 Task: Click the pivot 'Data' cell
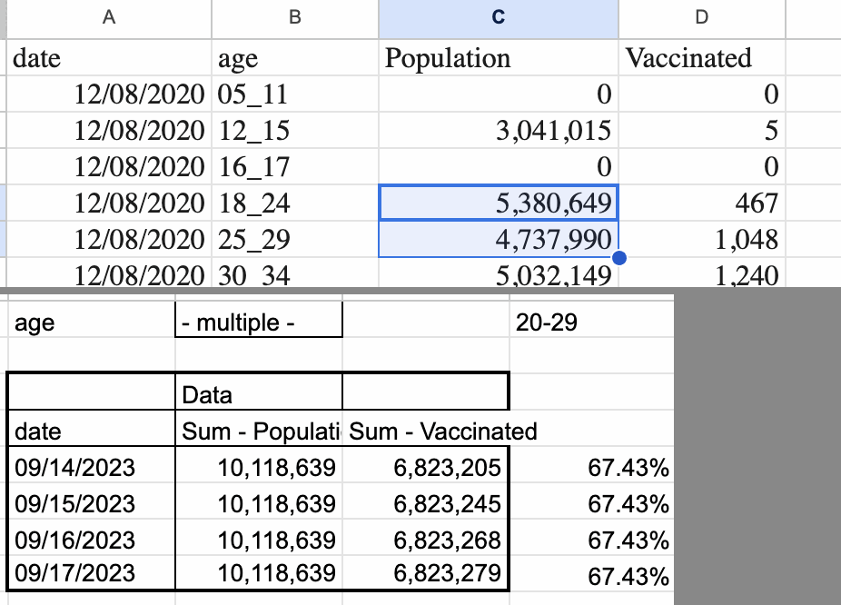coord(258,394)
